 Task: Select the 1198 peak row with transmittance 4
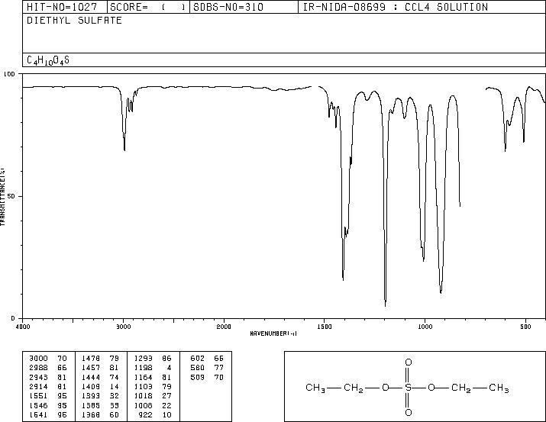click(x=153, y=368)
